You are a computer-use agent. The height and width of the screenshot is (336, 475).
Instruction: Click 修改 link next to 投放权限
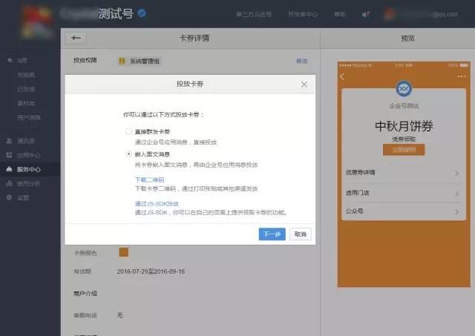pyautogui.click(x=301, y=61)
